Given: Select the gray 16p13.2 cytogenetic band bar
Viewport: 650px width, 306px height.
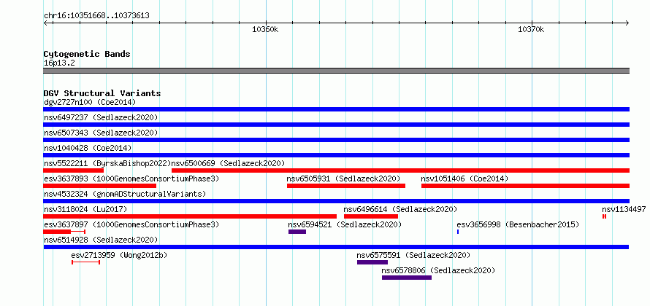Looking at the screenshot, I should [336, 71].
